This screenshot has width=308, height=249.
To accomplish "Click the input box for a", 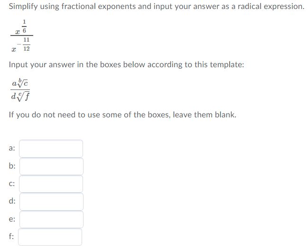I will 51,148.
